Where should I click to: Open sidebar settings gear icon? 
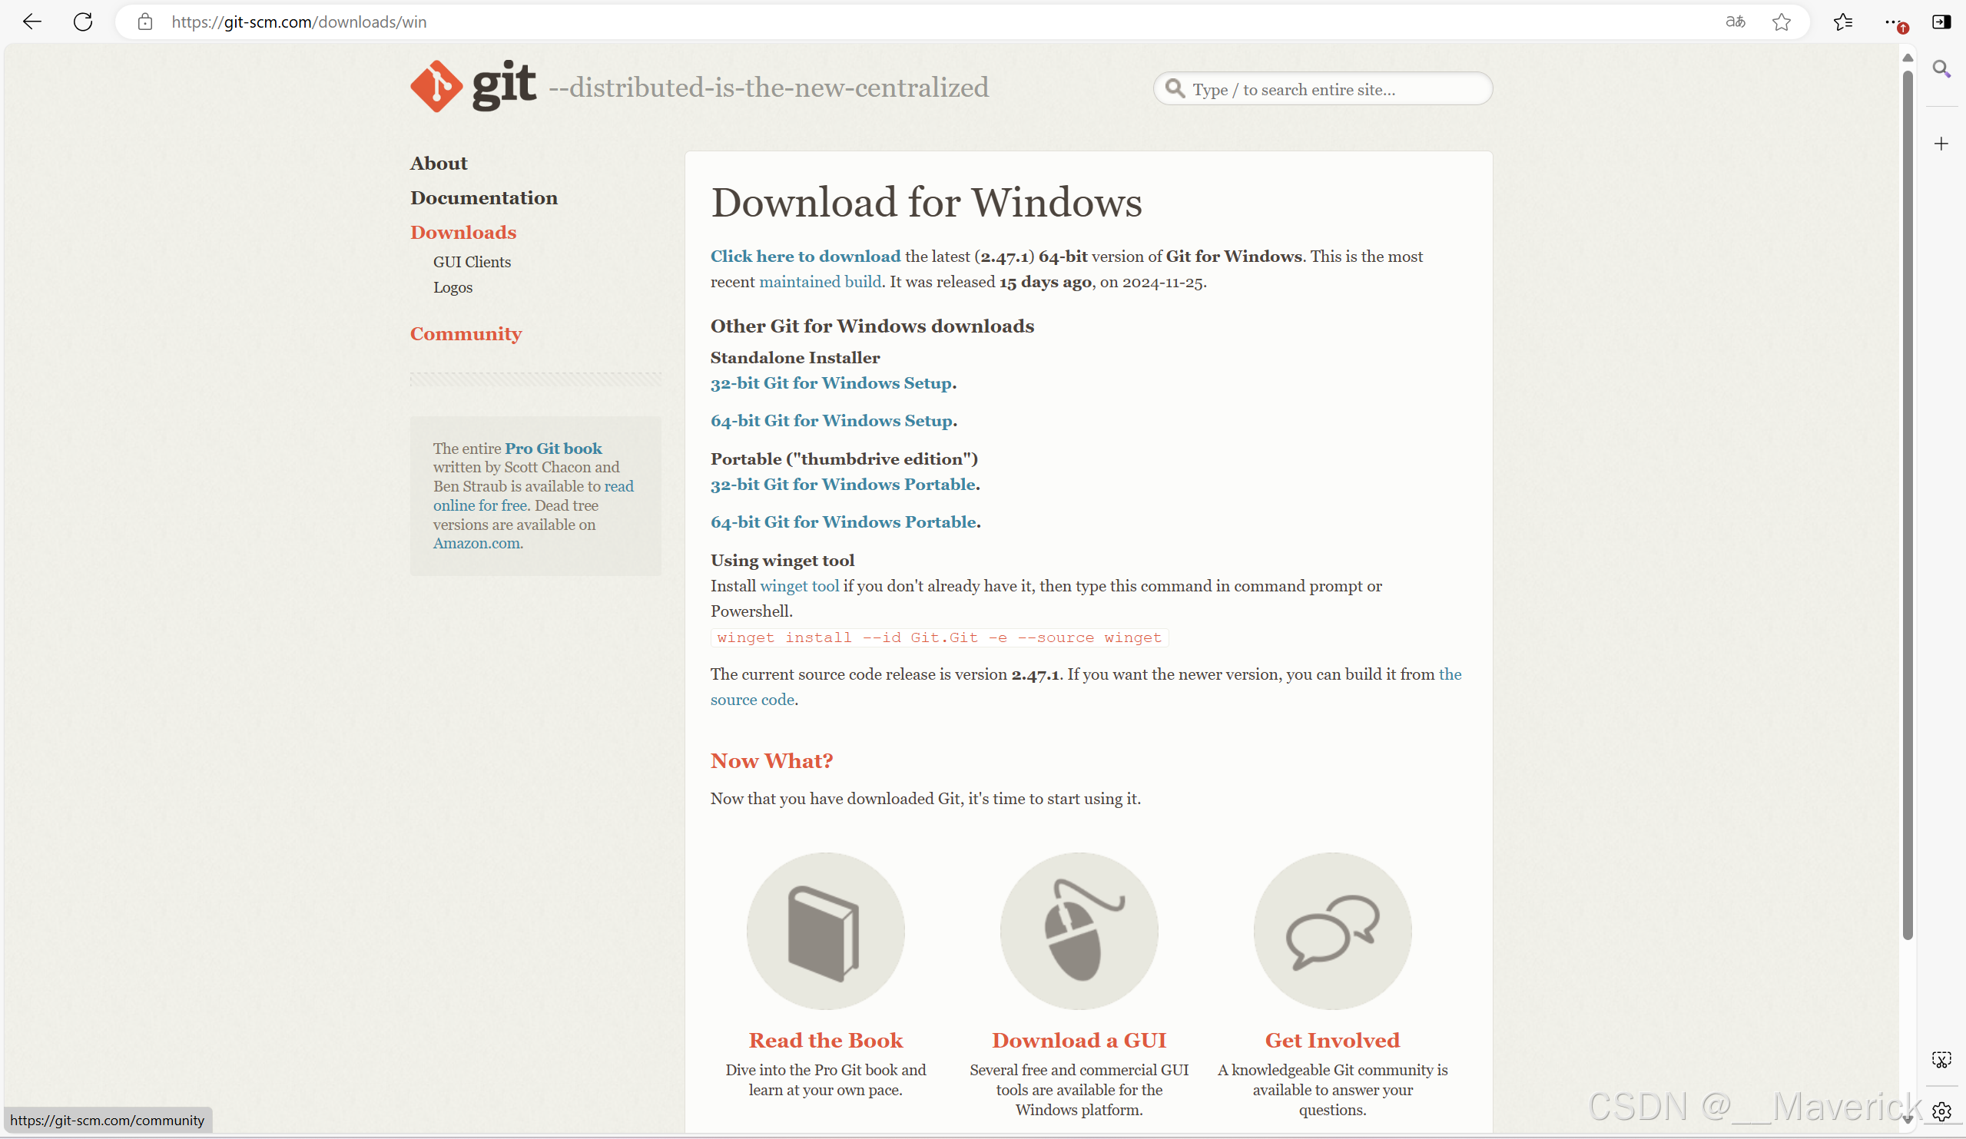1941,1111
